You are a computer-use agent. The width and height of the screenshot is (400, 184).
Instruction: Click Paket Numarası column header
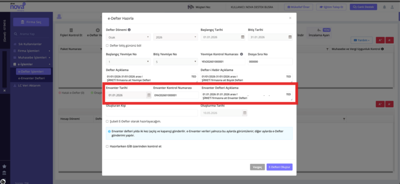[x=71, y=49]
